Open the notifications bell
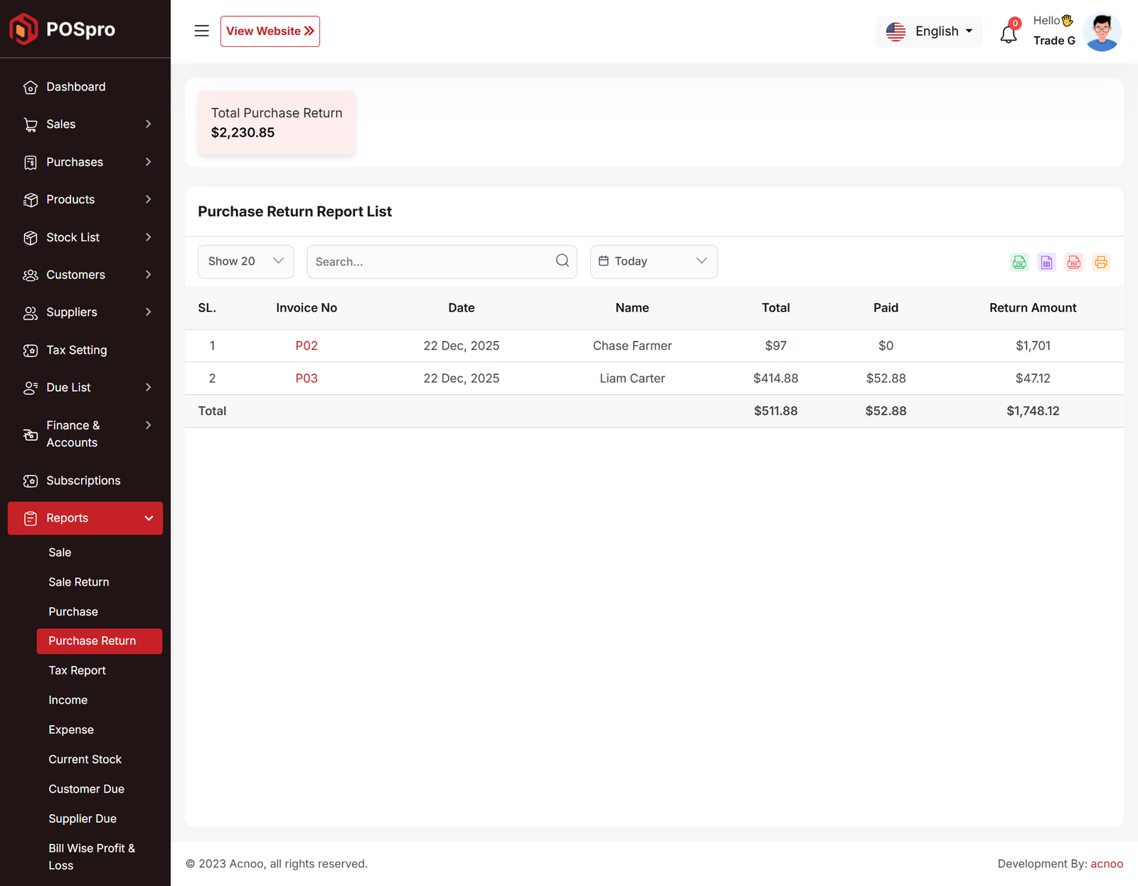The image size is (1138, 886). click(x=1009, y=33)
